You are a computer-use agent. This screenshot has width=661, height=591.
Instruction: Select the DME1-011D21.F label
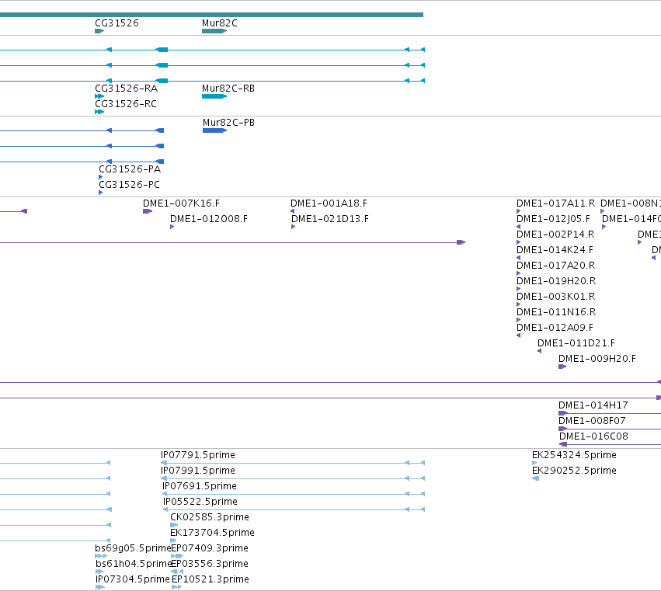tap(576, 343)
